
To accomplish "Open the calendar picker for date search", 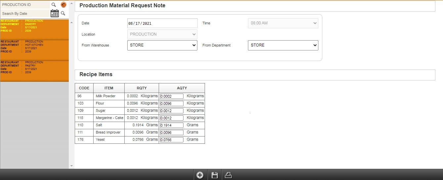I will point(55,13).
